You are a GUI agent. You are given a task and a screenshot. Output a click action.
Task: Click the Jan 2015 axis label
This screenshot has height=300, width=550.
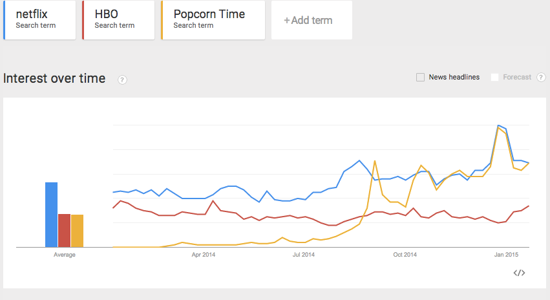tap(506, 255)
